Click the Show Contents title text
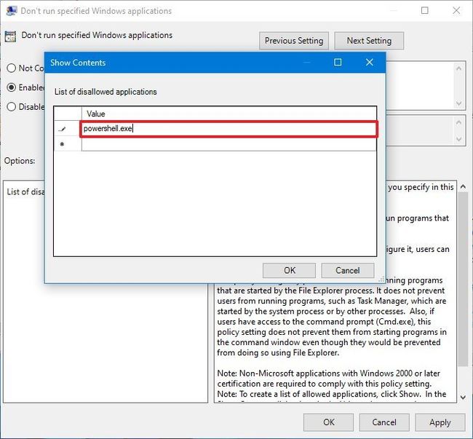The width and height of the screenshot is (473, 439). [78, 63]
